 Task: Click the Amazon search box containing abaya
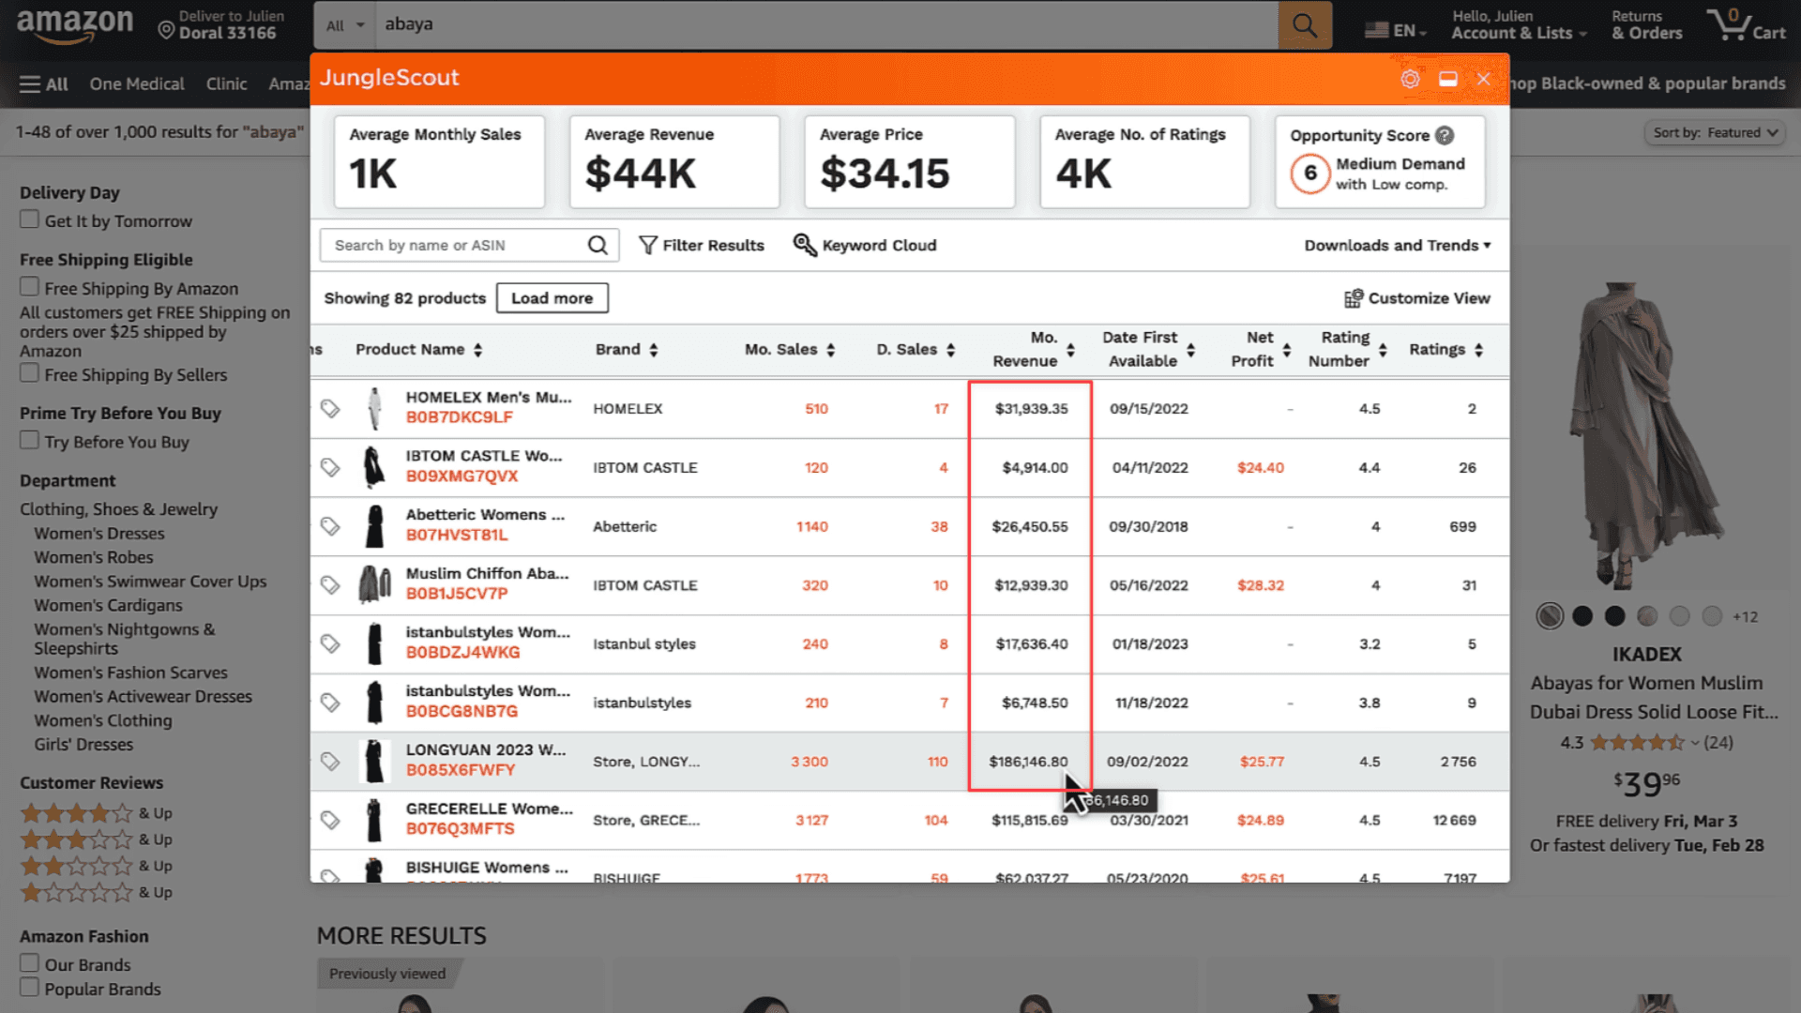coord(826,25)
